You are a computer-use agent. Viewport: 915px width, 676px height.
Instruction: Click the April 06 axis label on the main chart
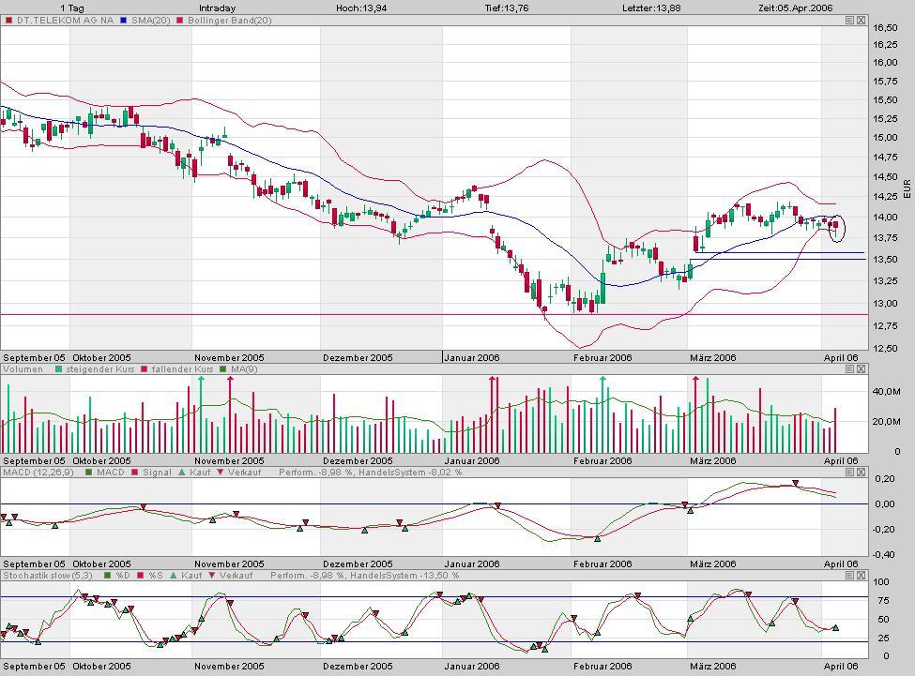click(x=843, y=357)
